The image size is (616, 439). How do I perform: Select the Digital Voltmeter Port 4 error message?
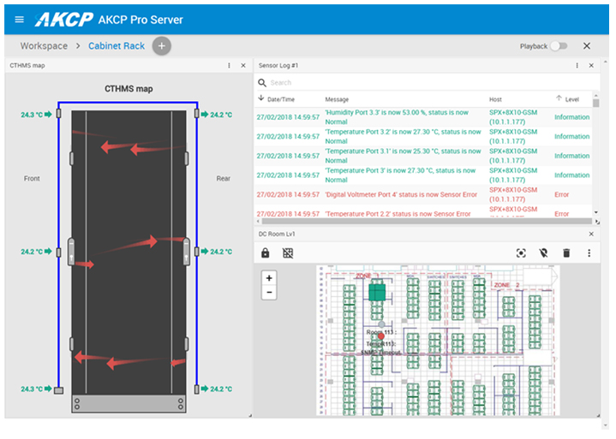401,194
